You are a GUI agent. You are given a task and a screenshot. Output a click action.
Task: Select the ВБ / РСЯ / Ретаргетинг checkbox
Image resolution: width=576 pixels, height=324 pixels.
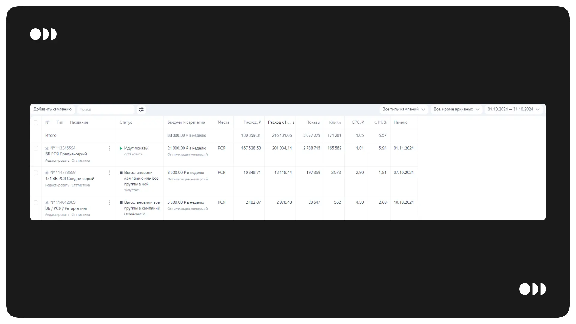coord(36,203)
